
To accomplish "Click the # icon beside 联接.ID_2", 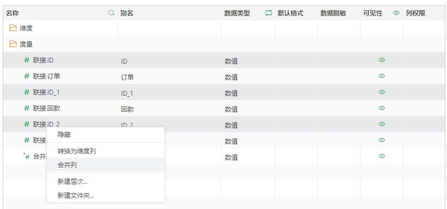I will coord(27,124).
